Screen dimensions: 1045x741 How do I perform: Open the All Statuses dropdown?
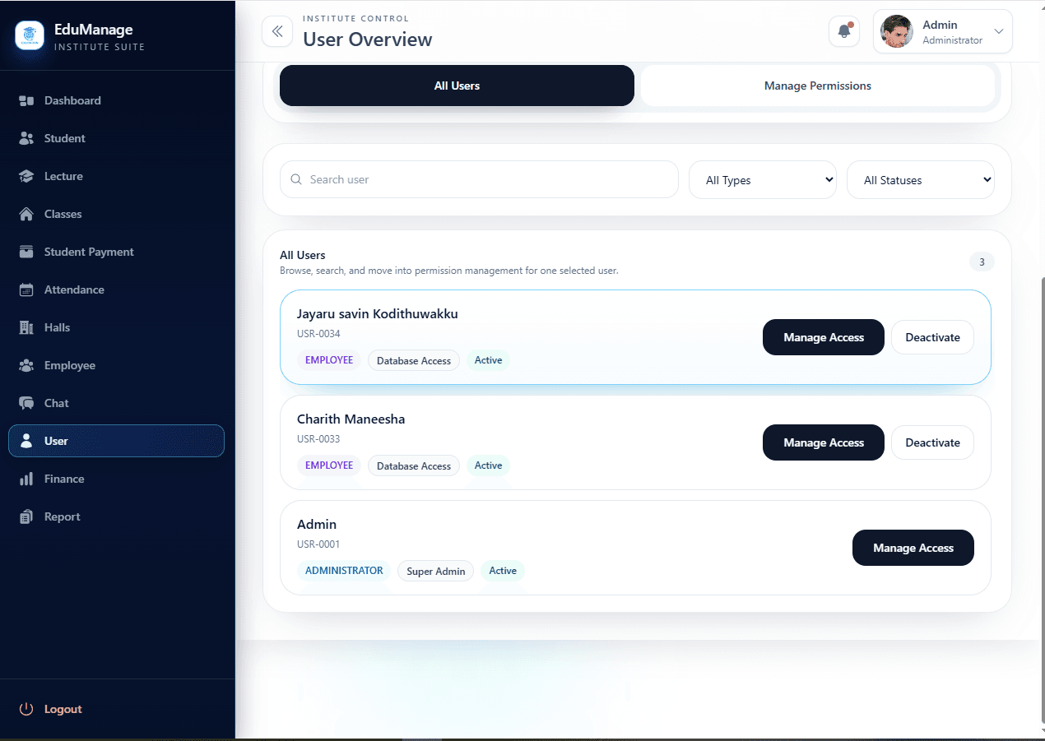920,179
